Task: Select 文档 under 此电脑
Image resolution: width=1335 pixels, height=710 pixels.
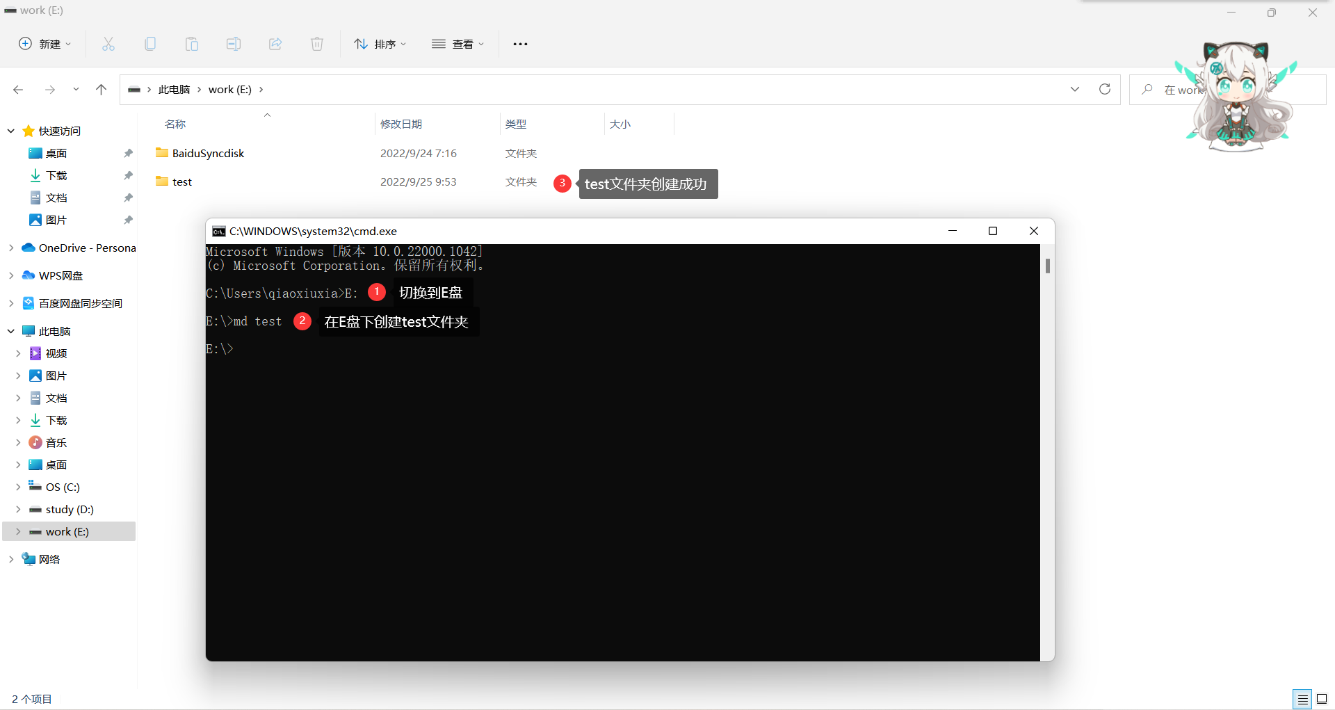Action: (48, 398)
